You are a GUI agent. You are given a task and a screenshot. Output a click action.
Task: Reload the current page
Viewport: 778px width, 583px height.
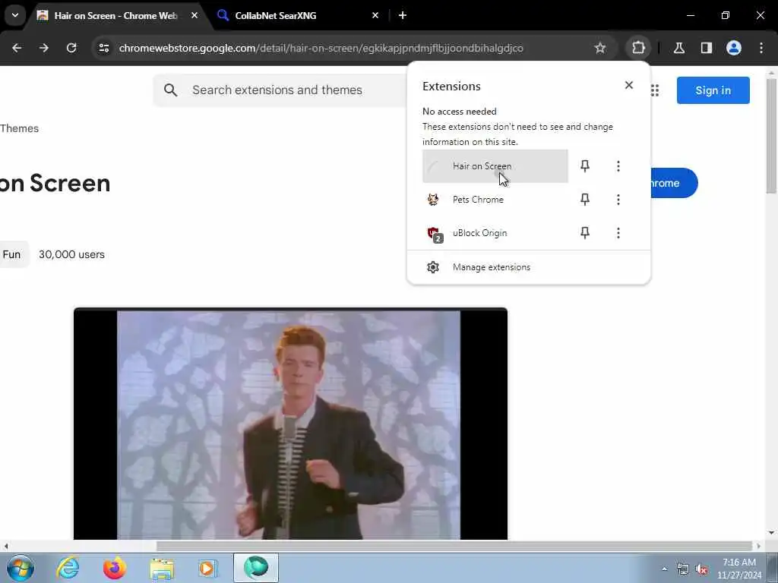[71, 48]
